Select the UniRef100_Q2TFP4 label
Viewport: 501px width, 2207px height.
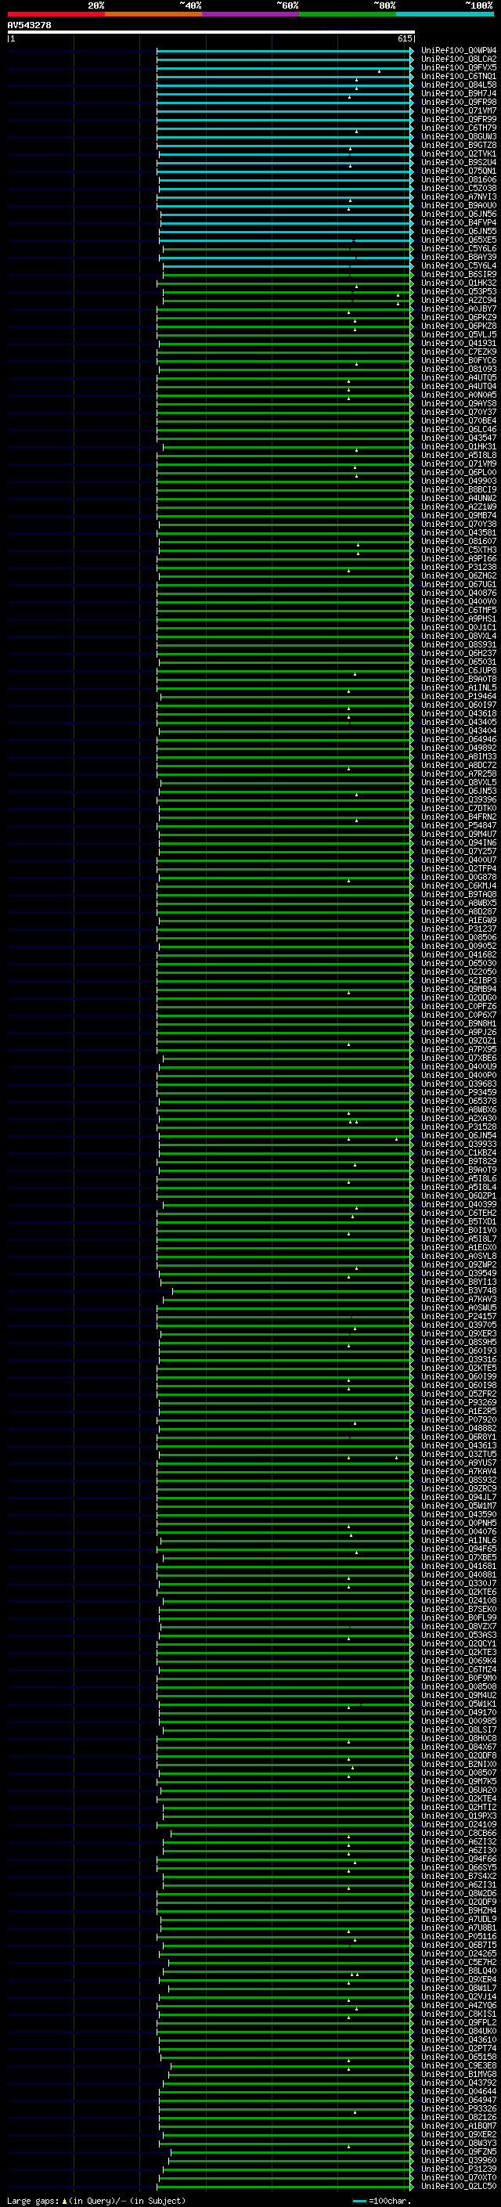click(x=459, y=868)
